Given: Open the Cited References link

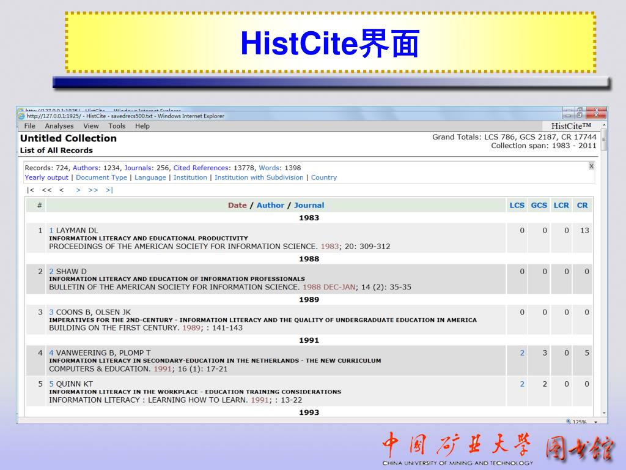Looking at the screenshot, I should (202, 168).
